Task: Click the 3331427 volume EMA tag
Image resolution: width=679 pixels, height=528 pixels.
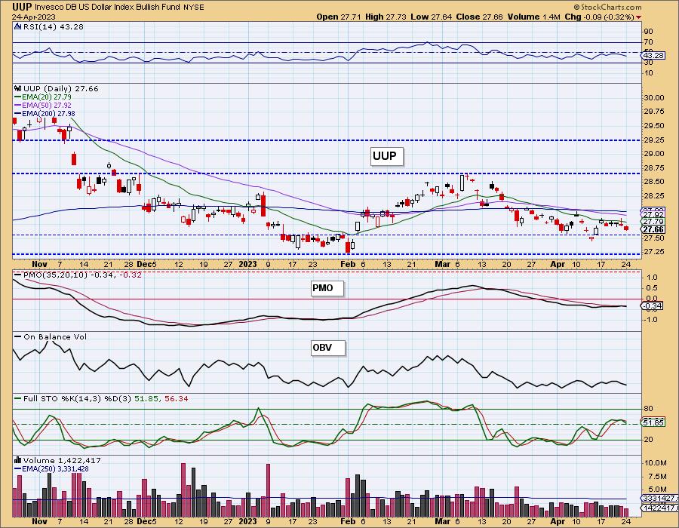Action: tap(658, 499)
